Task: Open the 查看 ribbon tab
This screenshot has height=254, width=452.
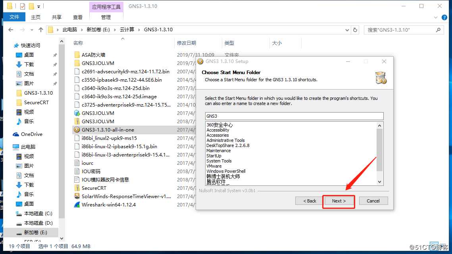Action: 77,17
